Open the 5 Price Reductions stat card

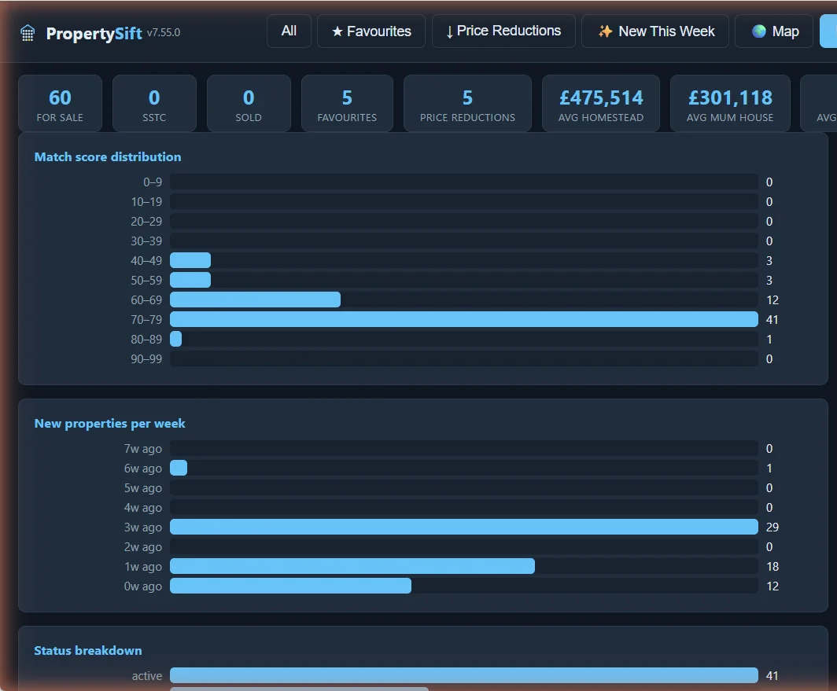467,104
